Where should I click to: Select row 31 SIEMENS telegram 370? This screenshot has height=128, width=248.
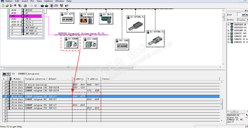111,105
